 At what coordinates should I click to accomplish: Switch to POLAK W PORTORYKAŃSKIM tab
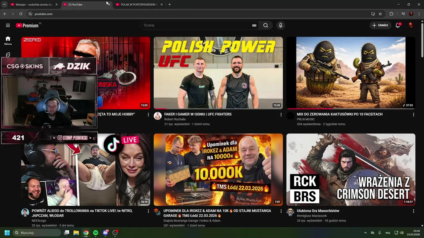pyautogui.click(x=139, y=5)
